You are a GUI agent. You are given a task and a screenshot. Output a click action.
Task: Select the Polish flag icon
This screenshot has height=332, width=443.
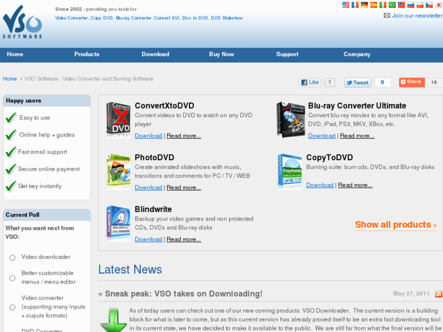[420, 5]
